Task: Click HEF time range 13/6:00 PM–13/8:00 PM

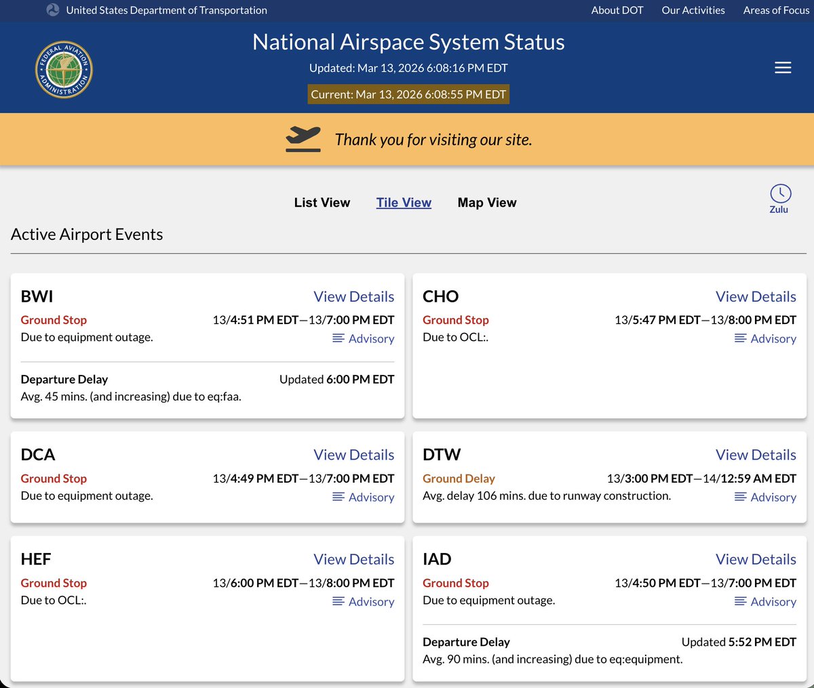Action: pyautogui.click(x=303, y=583)
